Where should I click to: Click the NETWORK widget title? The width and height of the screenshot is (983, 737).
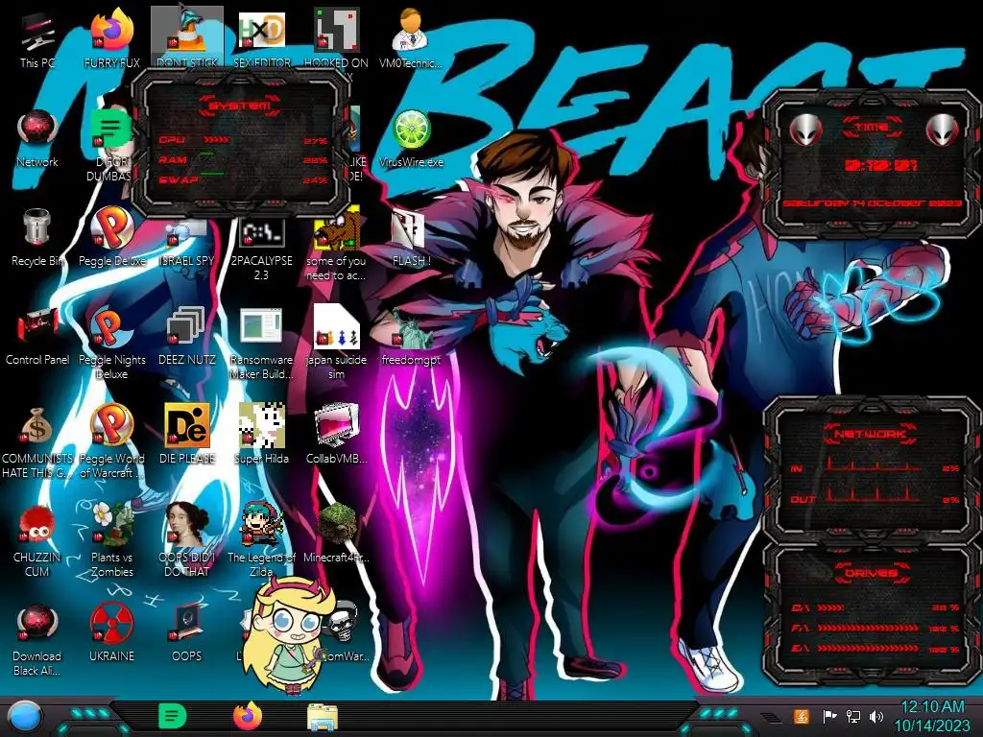(x=870, y=434)
